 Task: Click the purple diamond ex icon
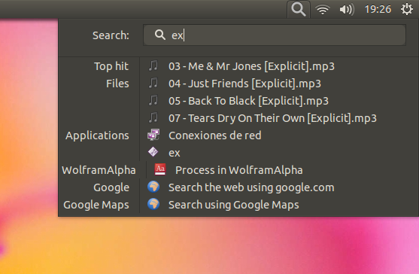[x=153, y=152]
